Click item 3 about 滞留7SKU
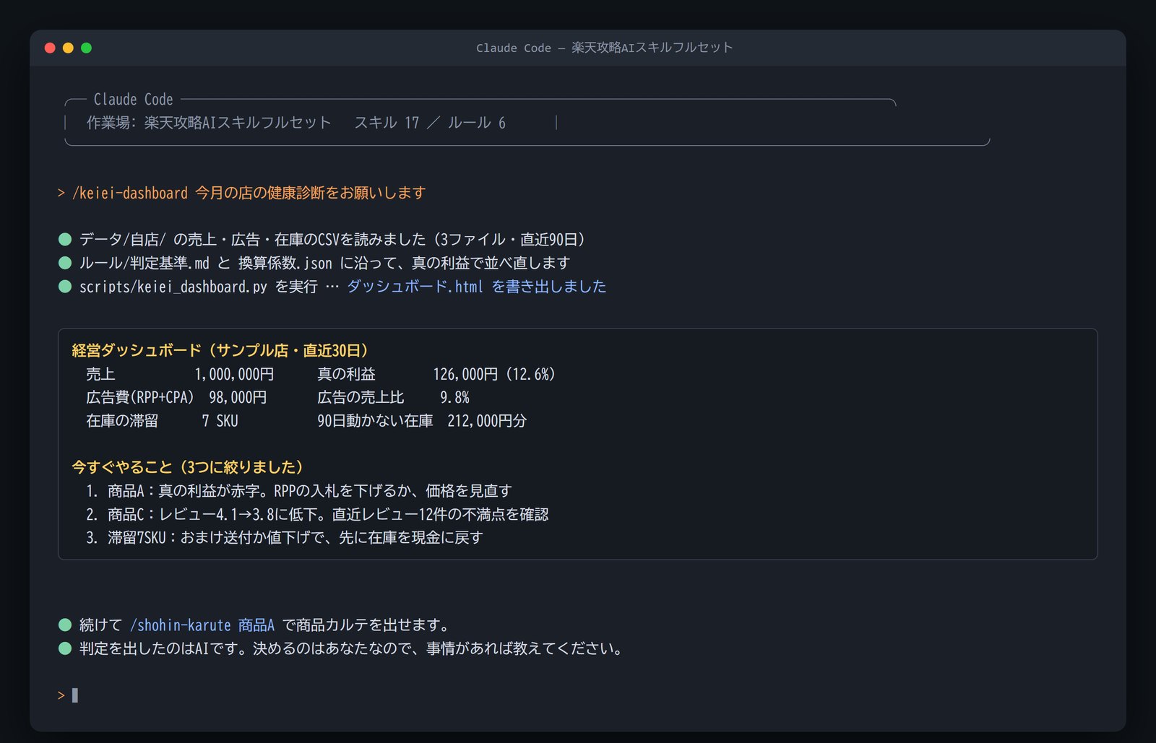 (x=285, y=537)
